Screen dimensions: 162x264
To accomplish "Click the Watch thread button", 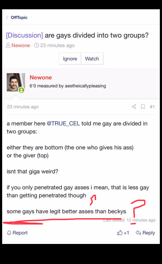I will coord(92,59).
